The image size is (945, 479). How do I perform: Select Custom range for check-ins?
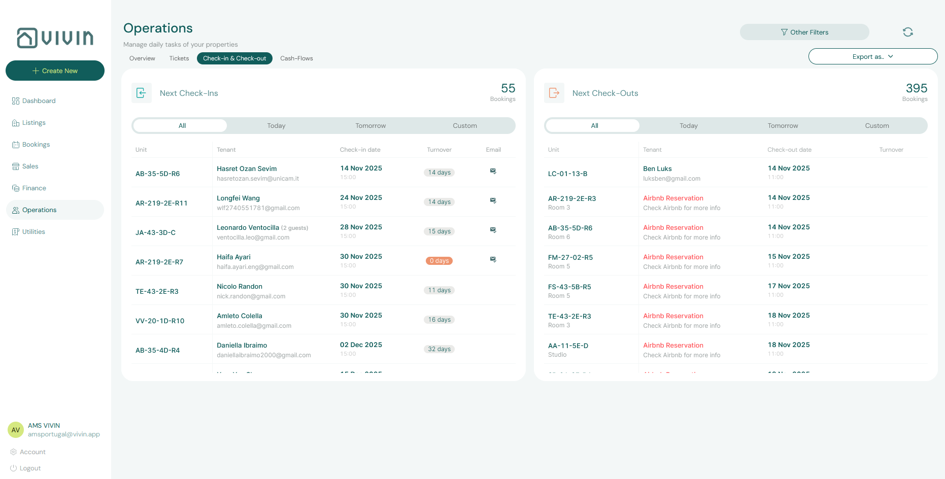point(464,125)
